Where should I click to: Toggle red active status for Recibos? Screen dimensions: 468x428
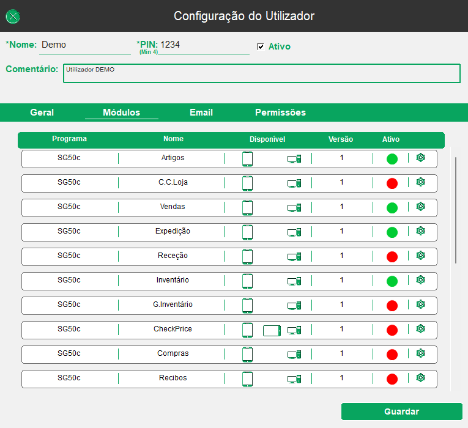[x=392, y=379]
